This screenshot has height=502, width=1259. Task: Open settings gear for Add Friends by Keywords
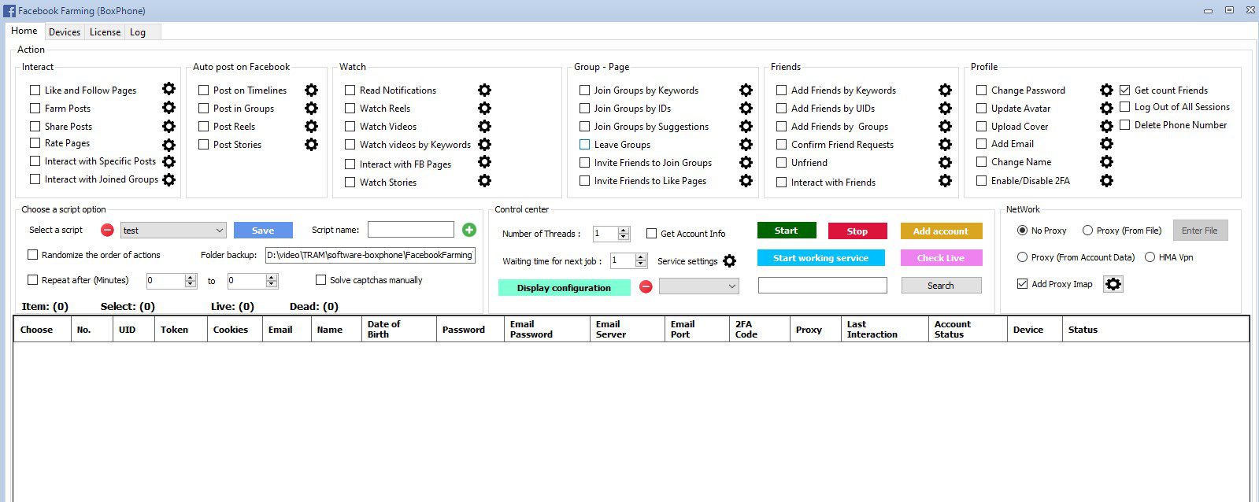(945, 90)
